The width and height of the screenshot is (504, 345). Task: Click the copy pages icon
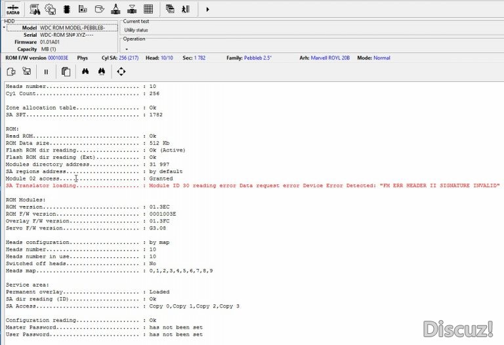pos(66,71)
